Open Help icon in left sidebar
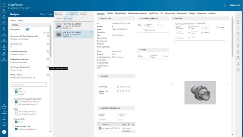 4,124
